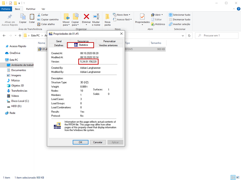Click the Cancelar button
Image resolution: width=241 pixels, height=180 pixels.
point(98,142)
